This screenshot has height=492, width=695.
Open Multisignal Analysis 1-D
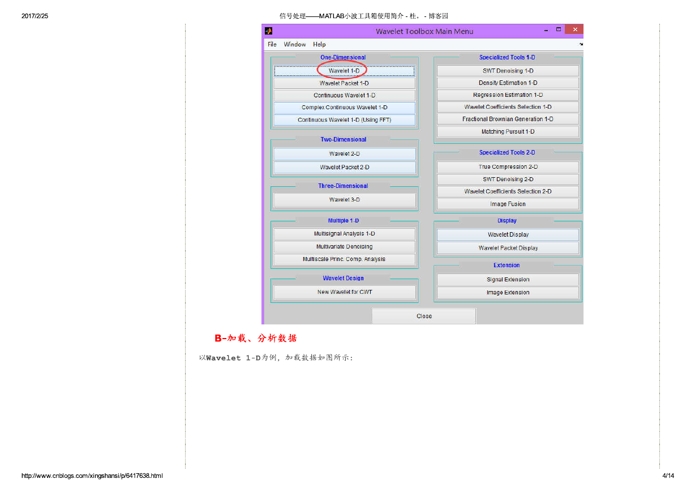tap(344, 234)
